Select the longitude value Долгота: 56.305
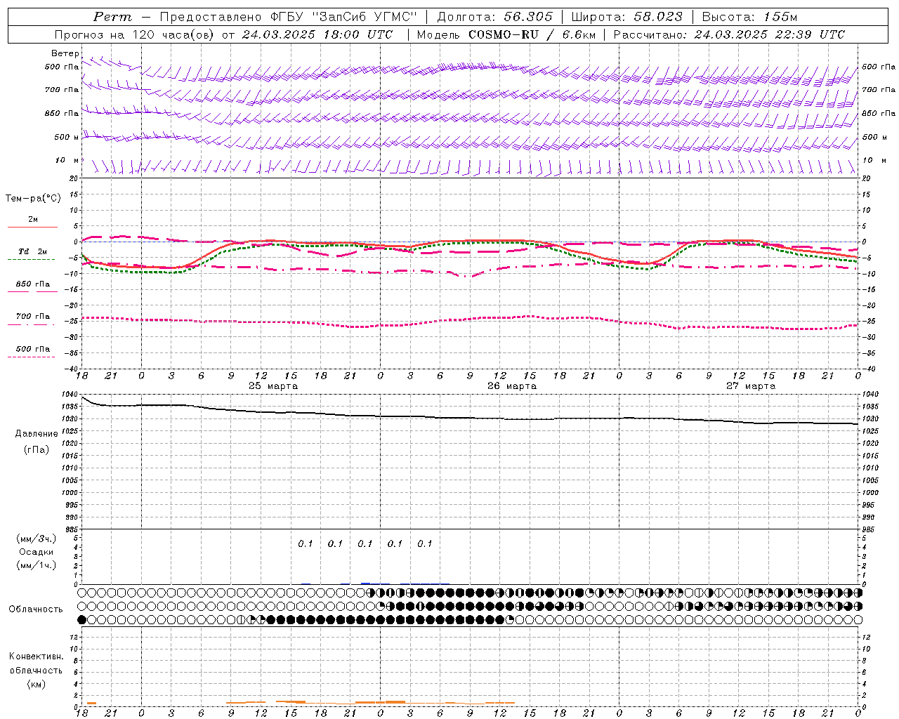The image size is (899, 719). pyautogui.click(x=495, y=17)
